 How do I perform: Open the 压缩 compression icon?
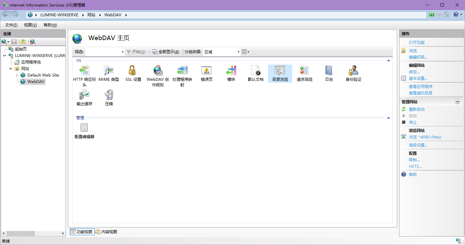click(109, 95)
